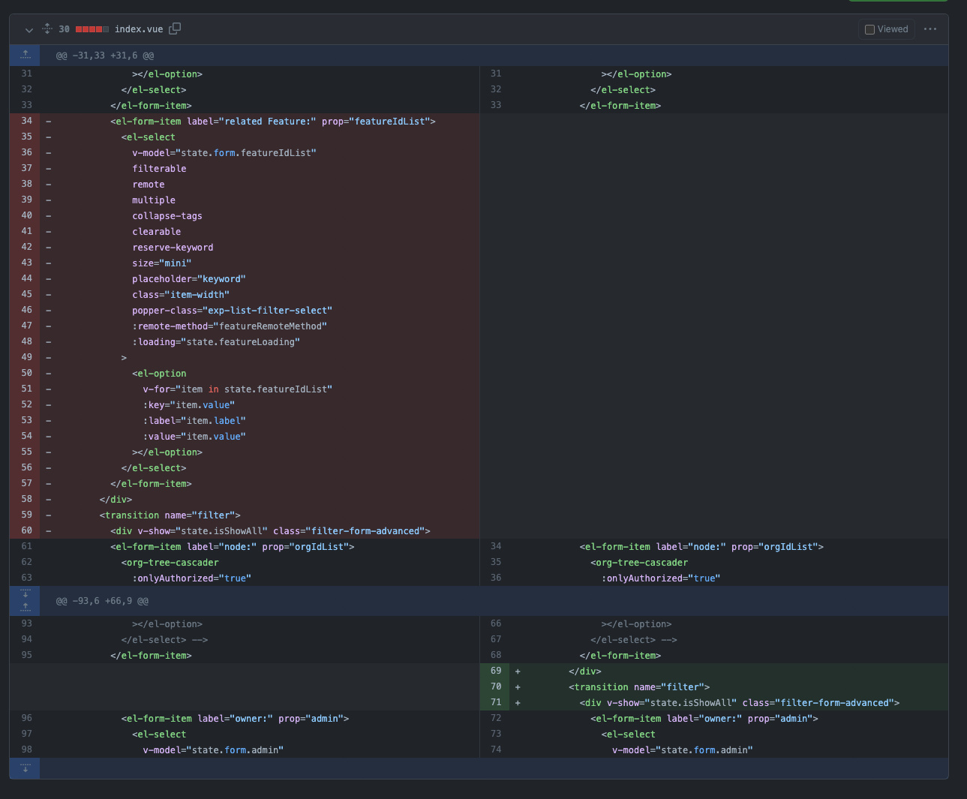This screenshot has width=967, height=799.
Task: Click removed line size="mini"
Action: coord(162,263)
